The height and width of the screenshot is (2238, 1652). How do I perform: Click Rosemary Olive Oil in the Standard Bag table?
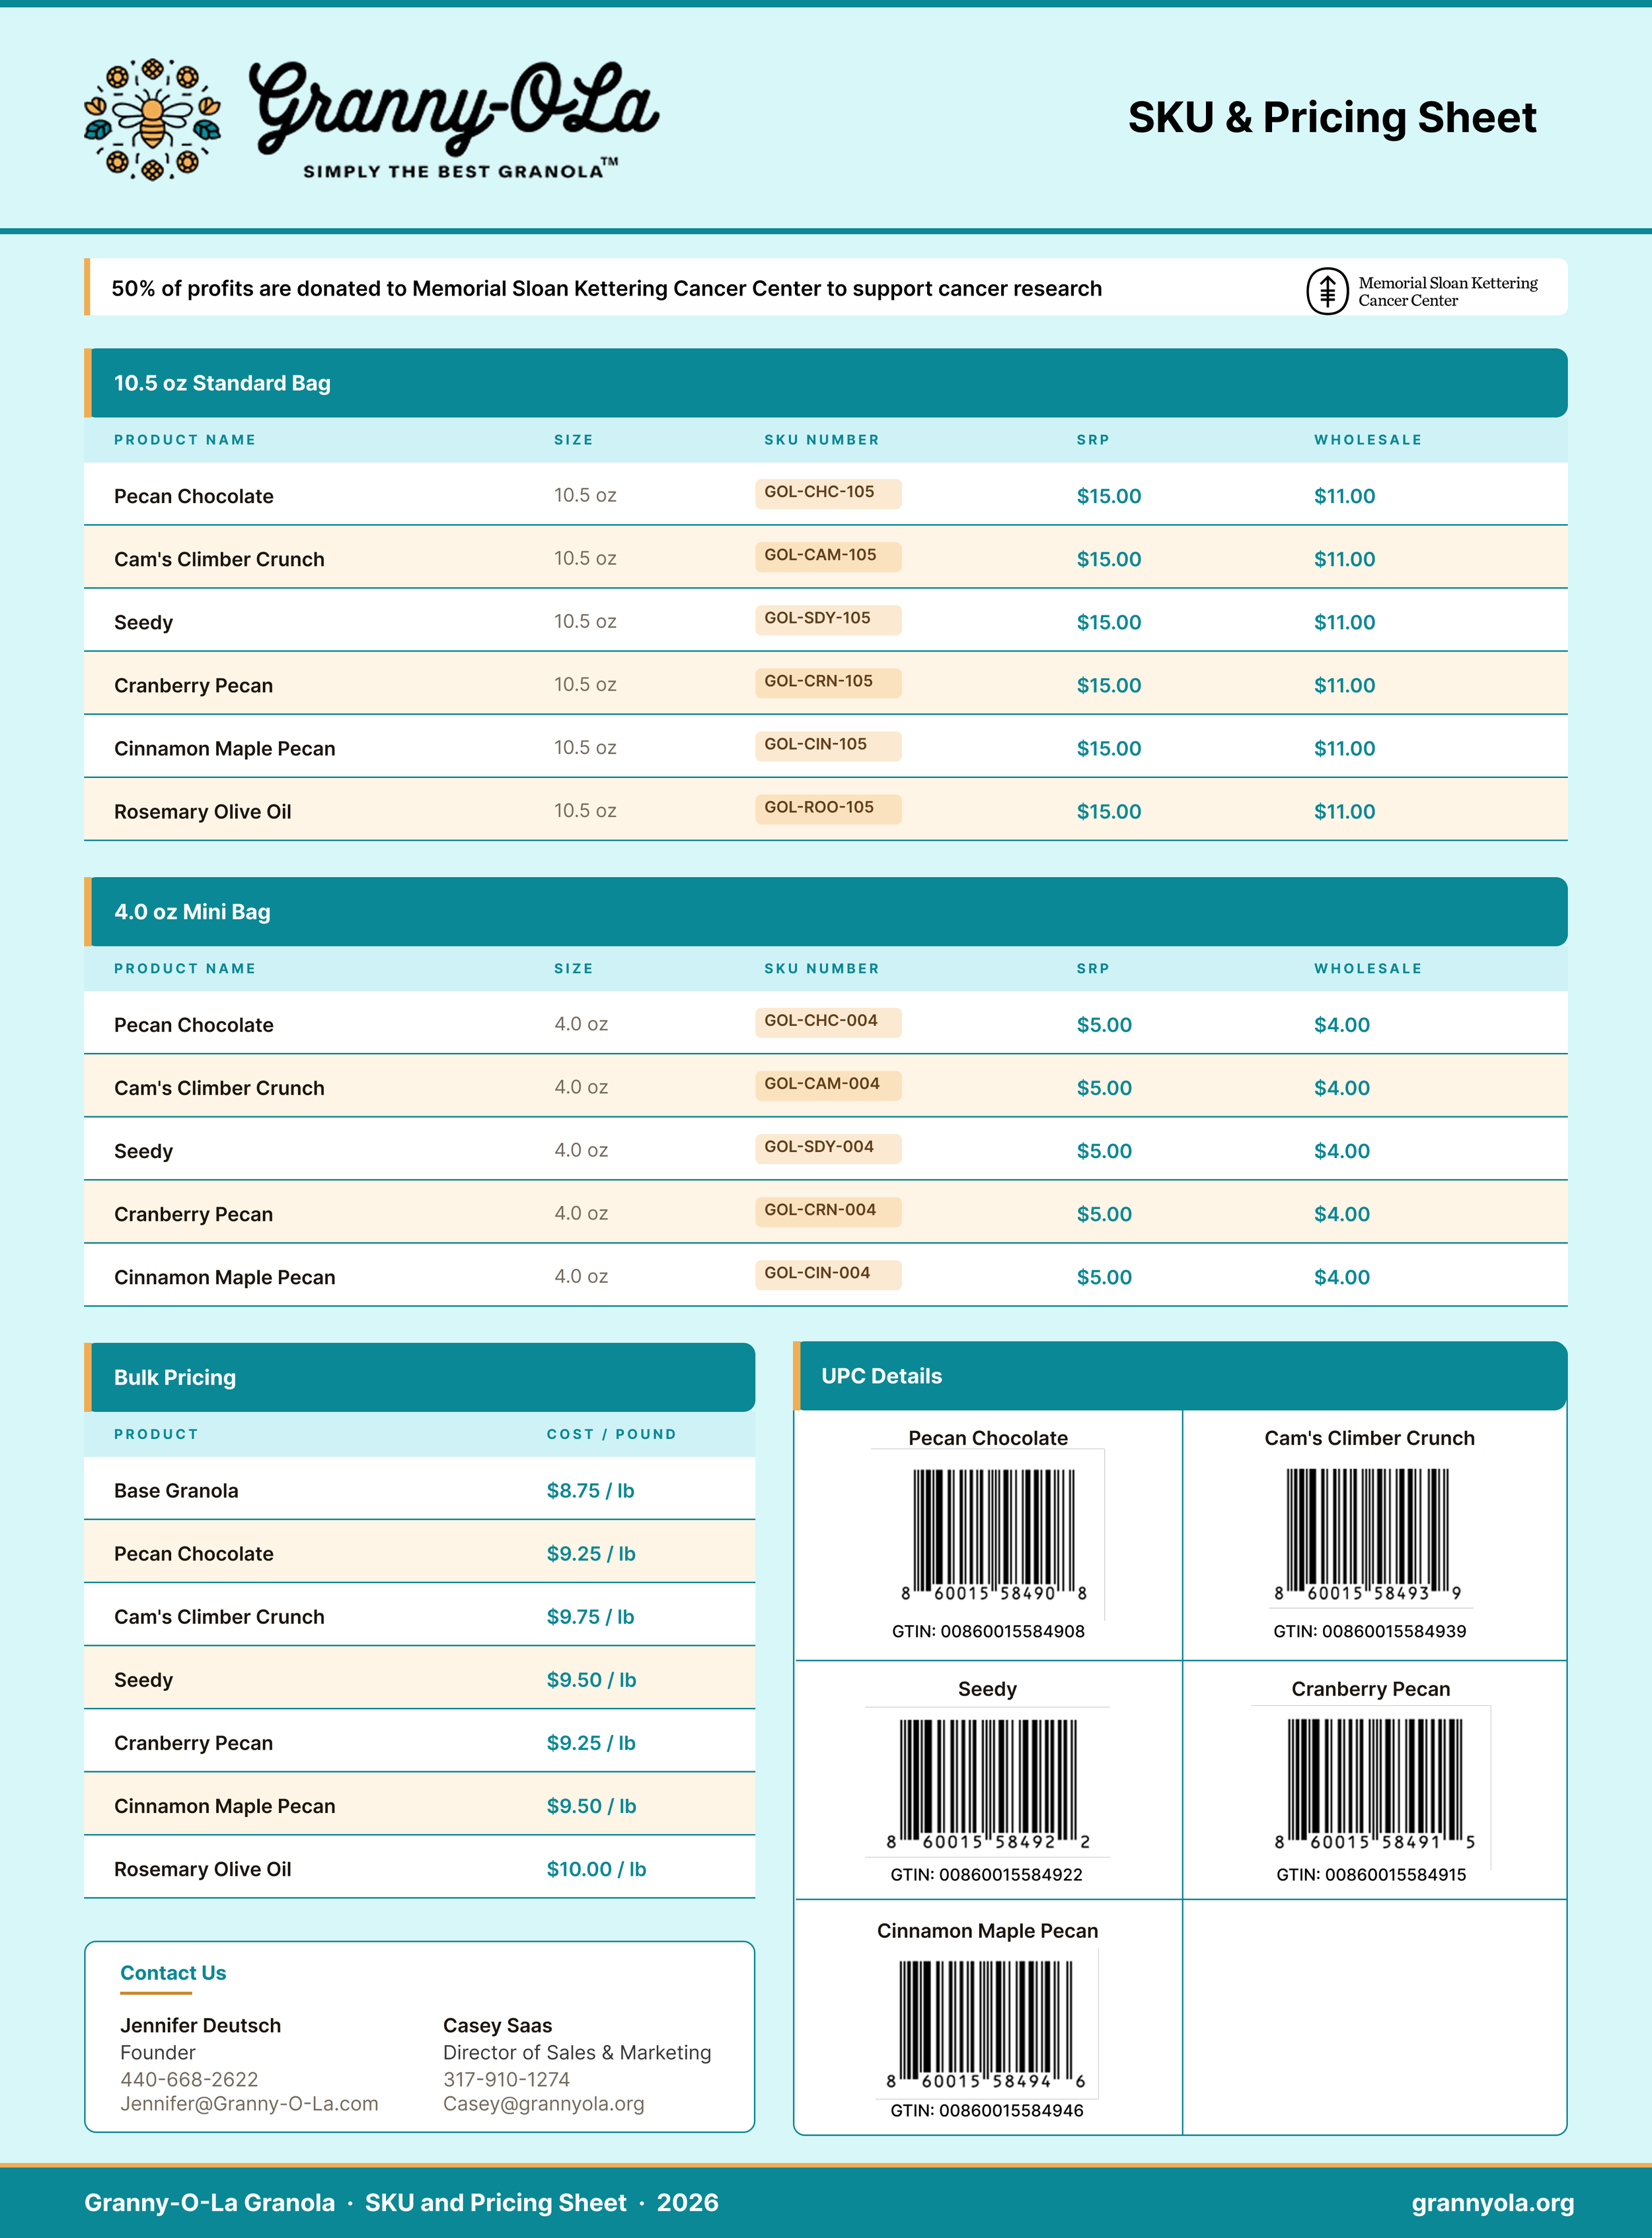click(202, 811)
